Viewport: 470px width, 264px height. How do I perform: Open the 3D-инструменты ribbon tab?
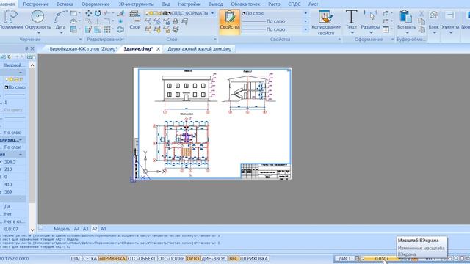(136, 4)
